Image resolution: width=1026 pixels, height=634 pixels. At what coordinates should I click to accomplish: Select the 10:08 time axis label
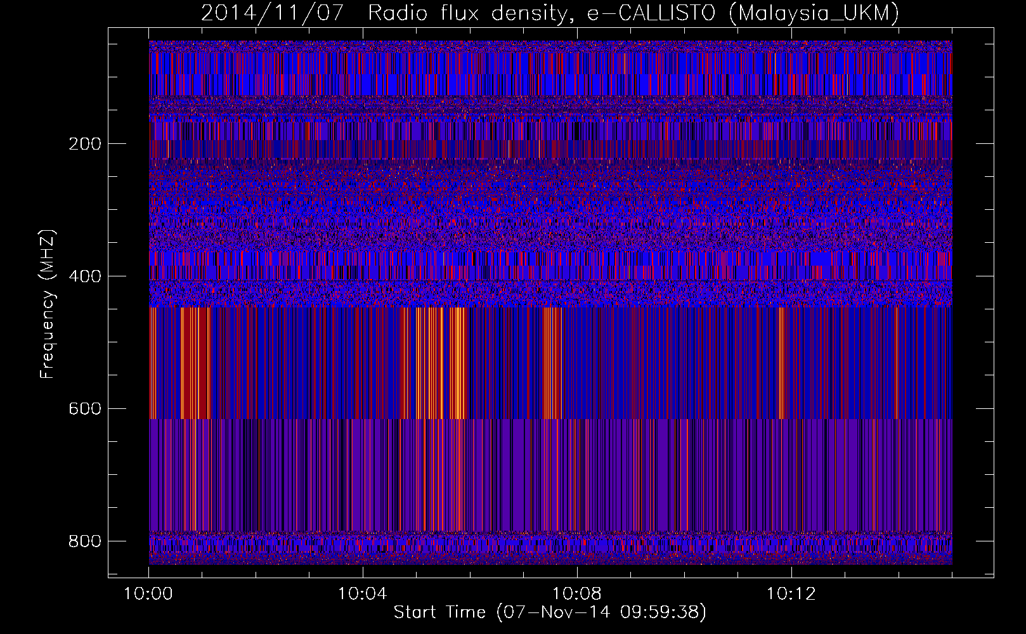pyautogui.click(x=576, y=594)
